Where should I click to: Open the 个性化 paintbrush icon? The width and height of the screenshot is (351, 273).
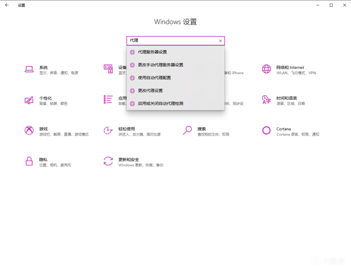(x=29, y=100)
